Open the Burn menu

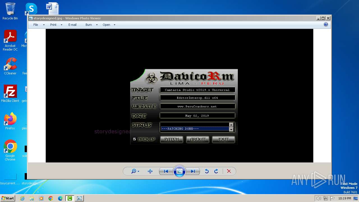[x=89, y=25]
